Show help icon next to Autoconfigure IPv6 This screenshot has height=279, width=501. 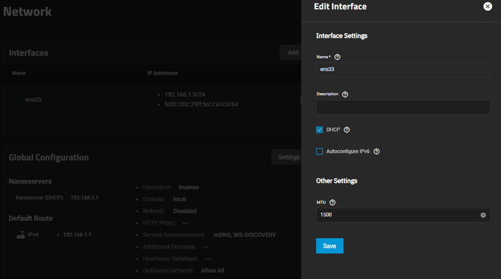pyautogui.click(x=376, y=151)
